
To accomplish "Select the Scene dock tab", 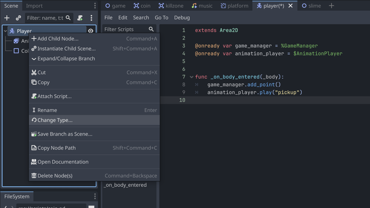I will click(x=11, y=5).
